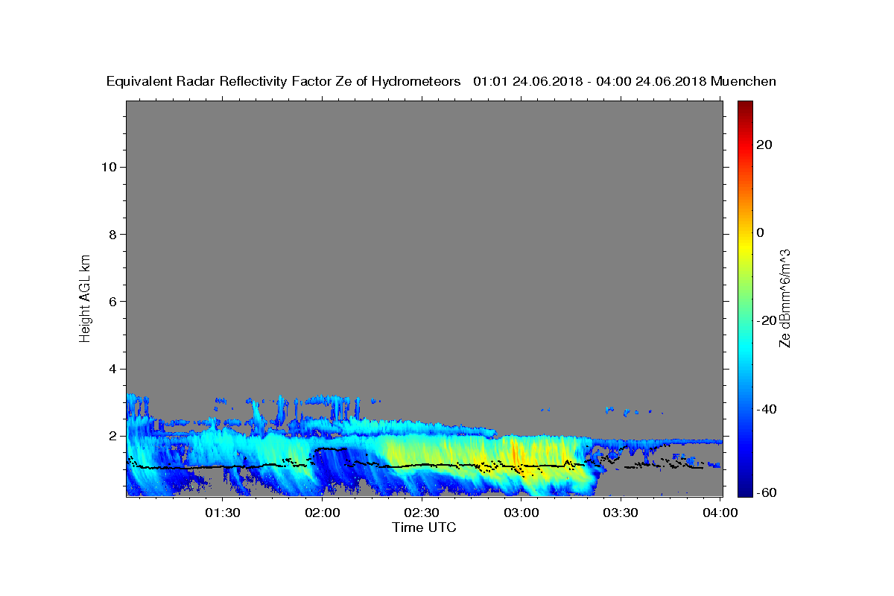Click the 03:30 time tick label
The image size is (894, 596).
click(621, 513)
